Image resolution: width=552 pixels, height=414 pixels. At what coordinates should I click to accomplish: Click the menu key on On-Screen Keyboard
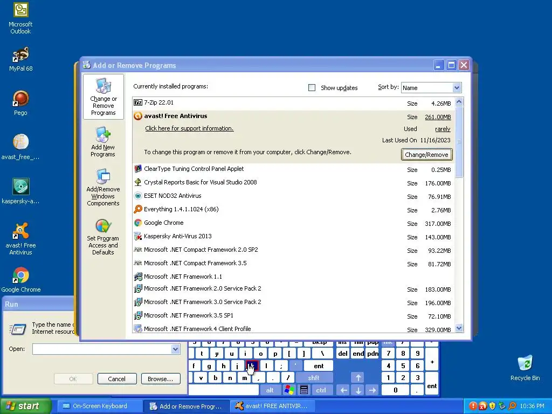click(304, 390)
